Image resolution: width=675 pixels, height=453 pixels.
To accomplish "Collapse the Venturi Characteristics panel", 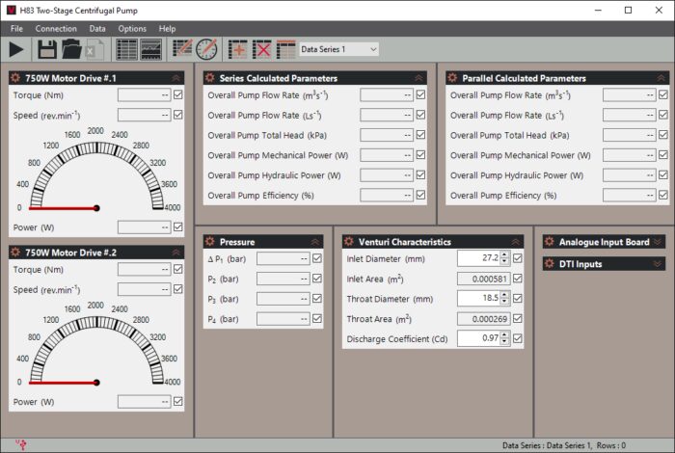I will click(x=515, y=242).
